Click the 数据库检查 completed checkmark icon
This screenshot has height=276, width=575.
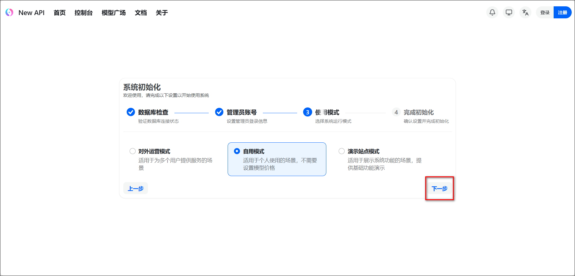point(131,112)
